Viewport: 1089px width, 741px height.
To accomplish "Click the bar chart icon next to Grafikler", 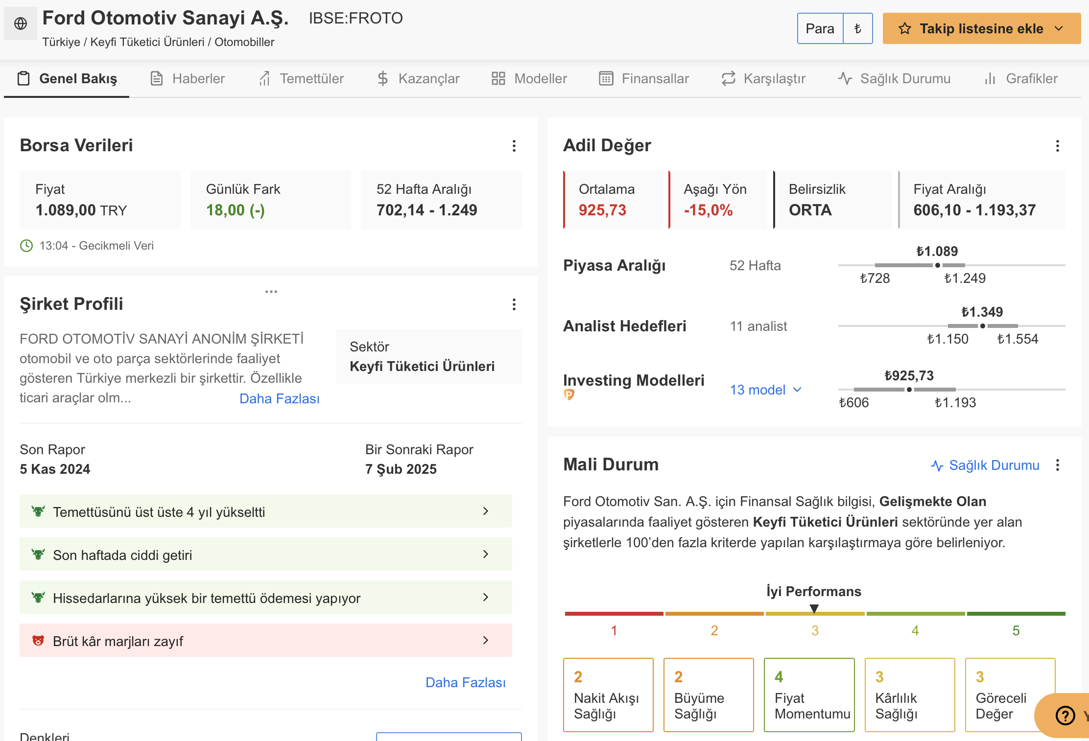I will click(x=990, y=79).
